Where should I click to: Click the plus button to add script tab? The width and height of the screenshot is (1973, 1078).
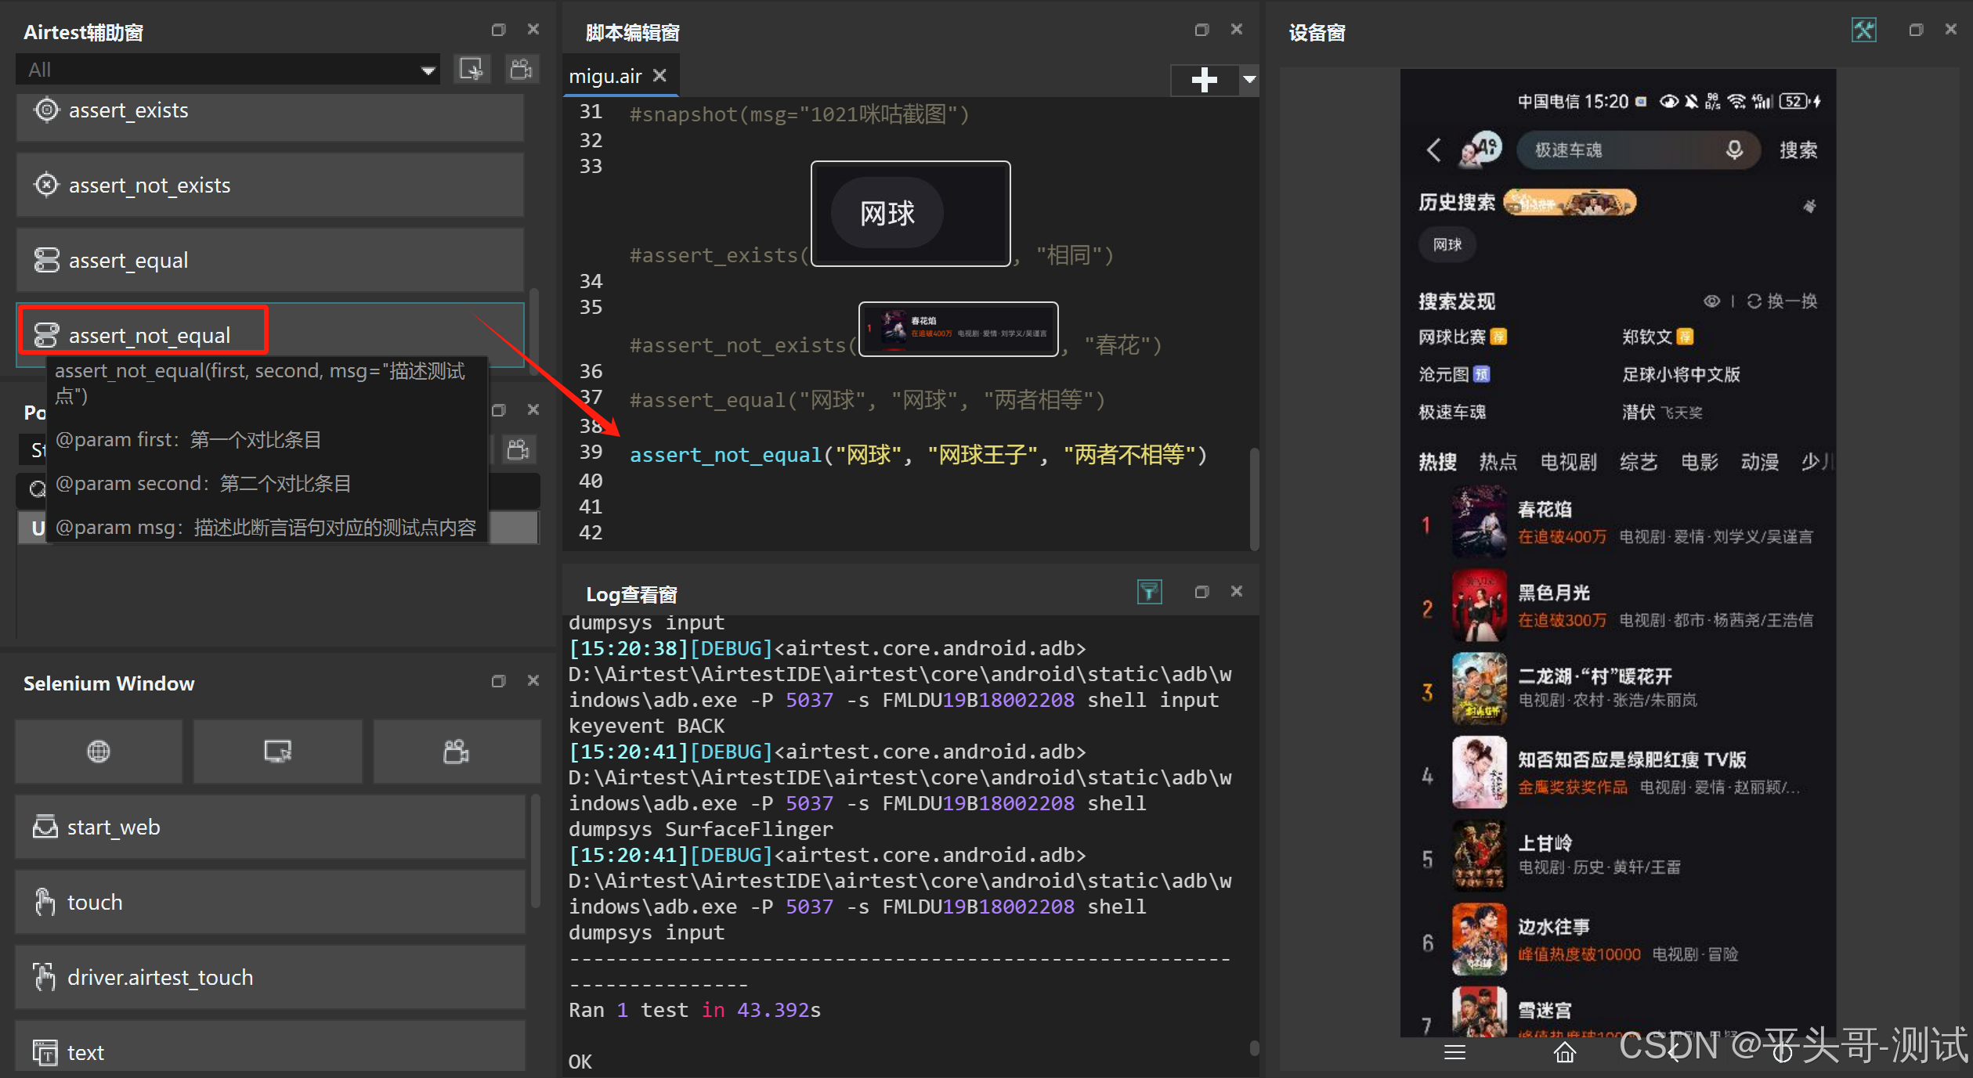point(1204,79)
